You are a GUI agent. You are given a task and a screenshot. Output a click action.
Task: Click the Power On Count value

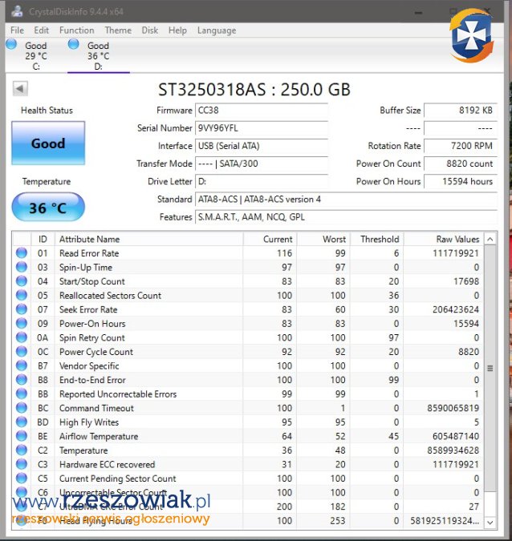coord(461,164)
